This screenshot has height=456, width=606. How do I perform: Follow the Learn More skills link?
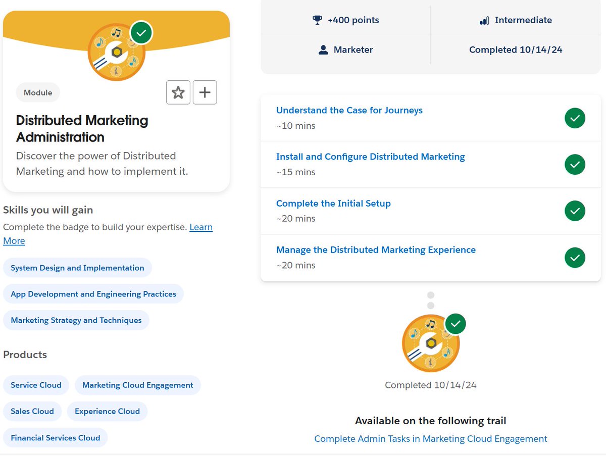pos(200,227)
